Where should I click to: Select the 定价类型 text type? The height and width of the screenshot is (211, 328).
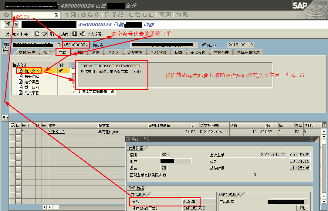32,82
